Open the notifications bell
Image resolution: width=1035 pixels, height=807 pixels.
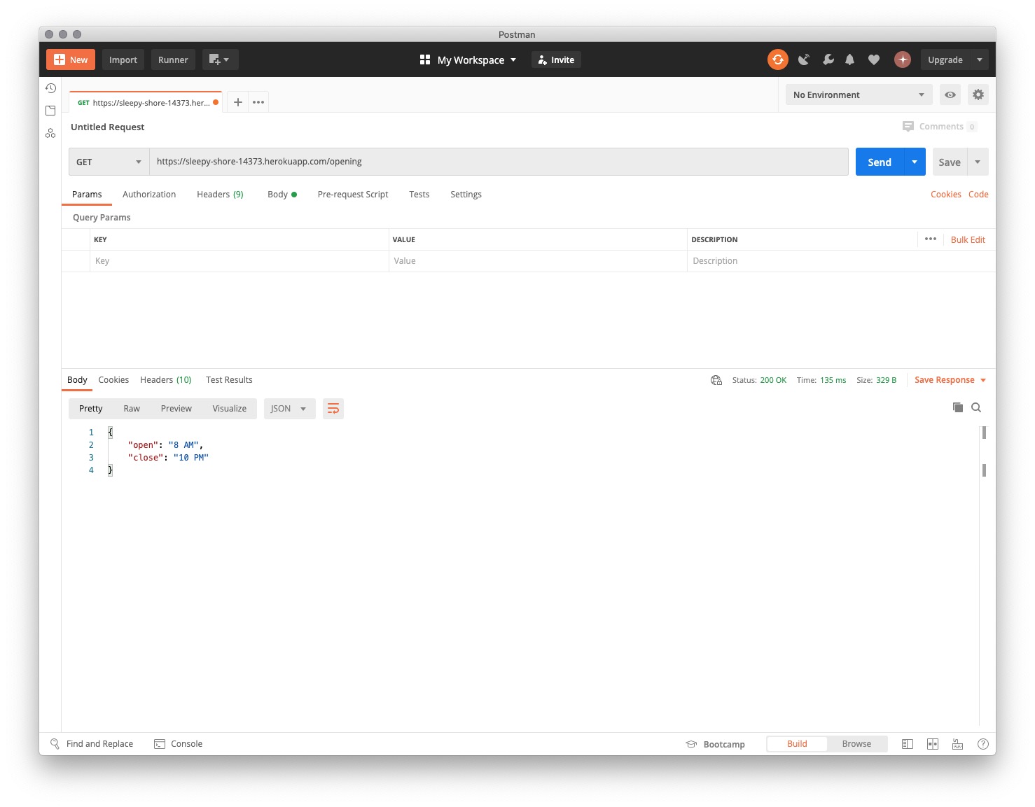coord(849,59)
